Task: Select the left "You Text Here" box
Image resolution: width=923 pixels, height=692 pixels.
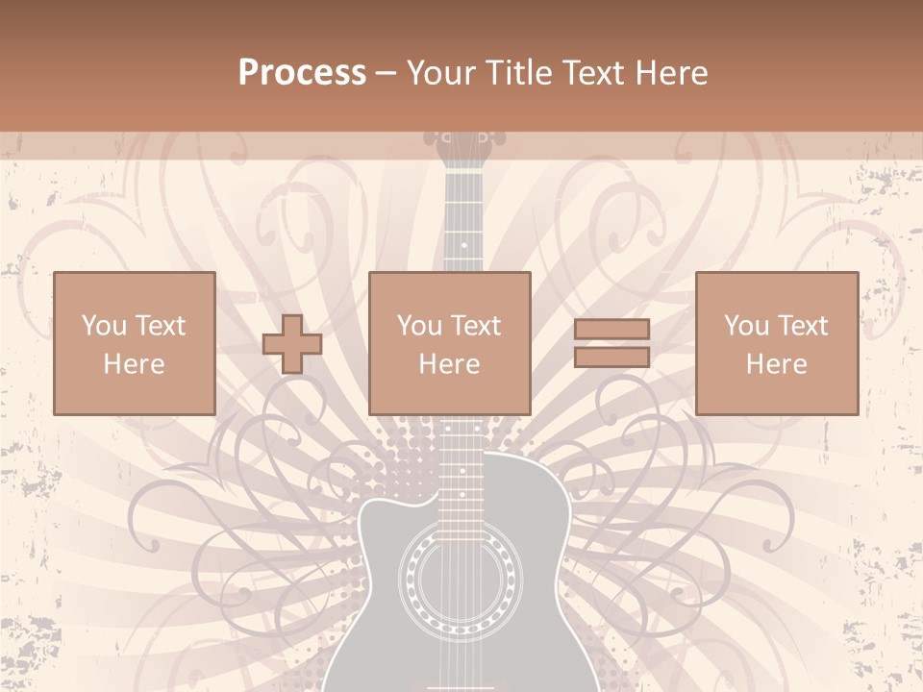Action: (x=134, y=344)
